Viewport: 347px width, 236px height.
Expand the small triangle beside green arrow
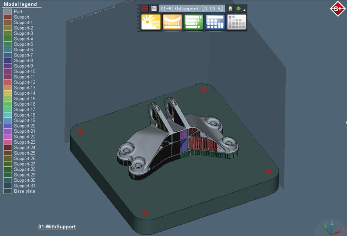tap(244, 10)
